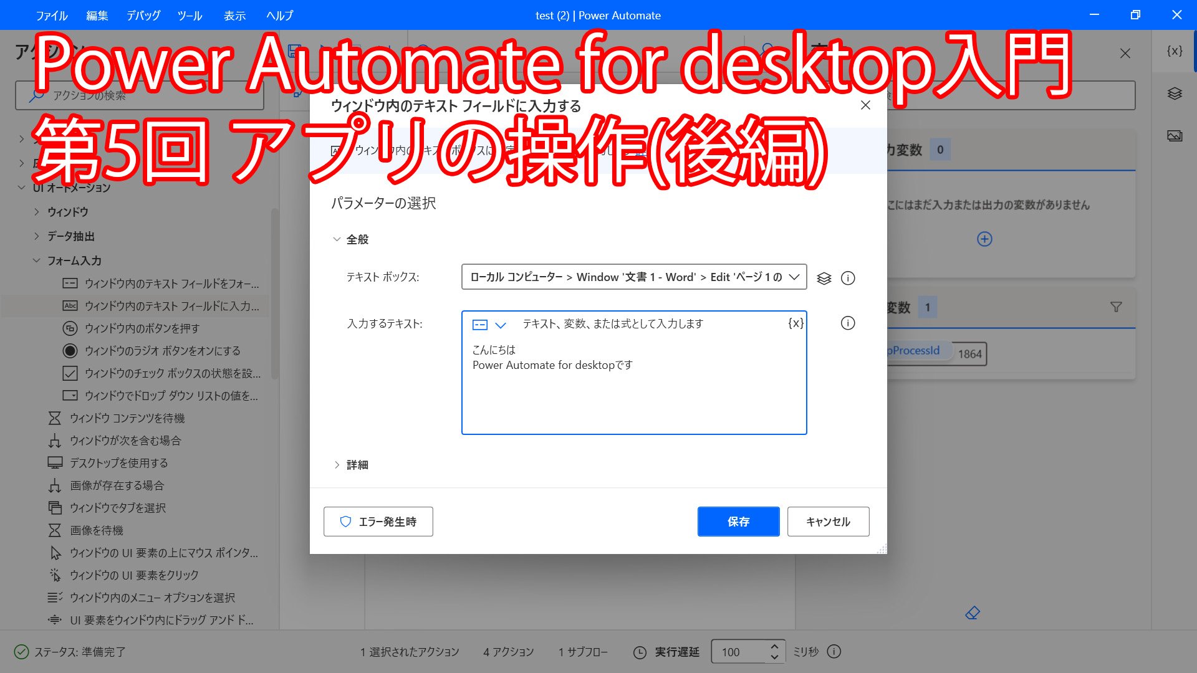Close the ウィンドウ内のテキスト フィールドに入力する dialog
This screenshot has width=1197, height=673.
(865, 105)
